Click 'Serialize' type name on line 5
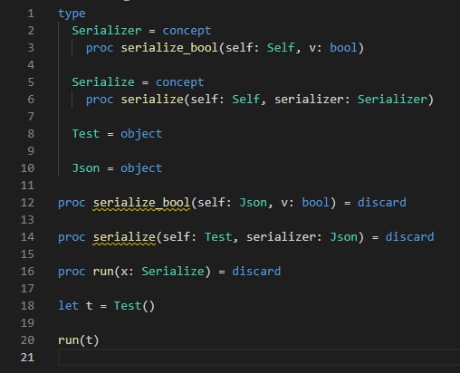This screenshot has height=373, width=460. pyautogui.click(x=103, y=82)
